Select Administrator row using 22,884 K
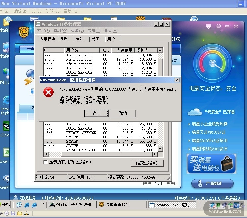 [x=100, y=55]
